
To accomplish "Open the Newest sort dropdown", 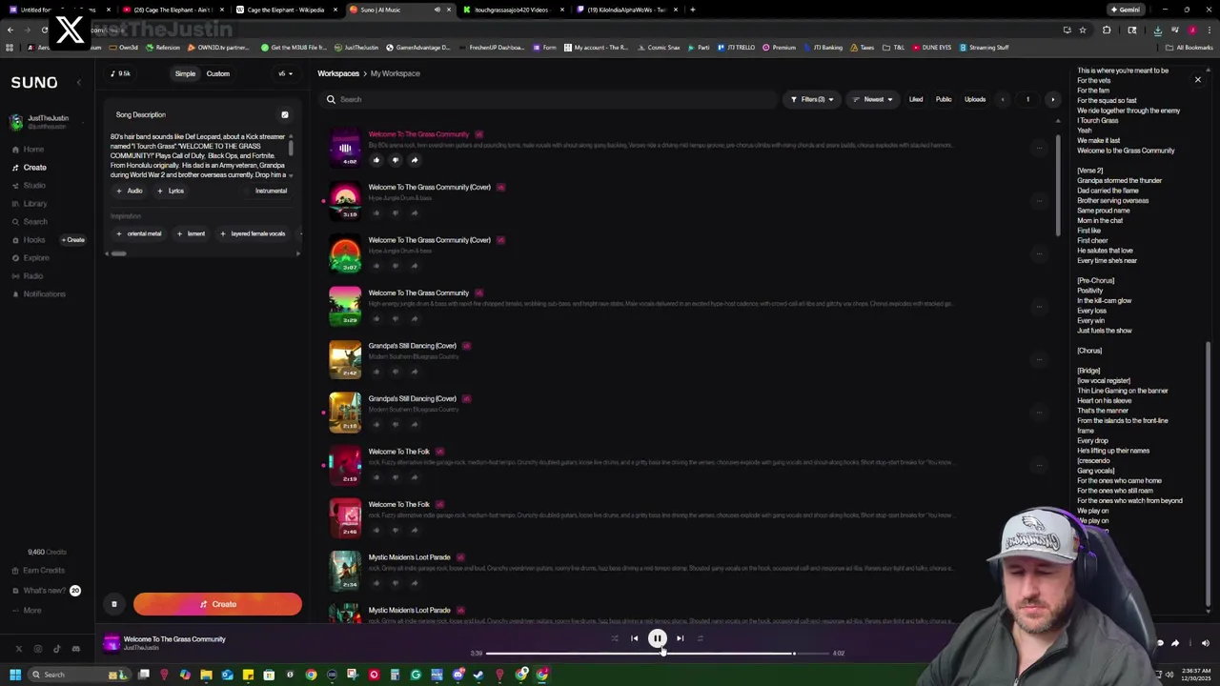I will (x=872, y=99).
